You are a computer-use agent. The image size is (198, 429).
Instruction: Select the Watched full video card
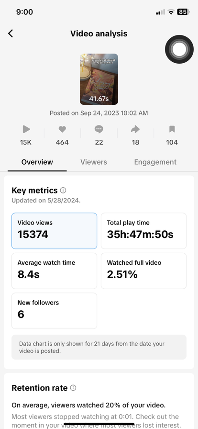pos(144,271)
